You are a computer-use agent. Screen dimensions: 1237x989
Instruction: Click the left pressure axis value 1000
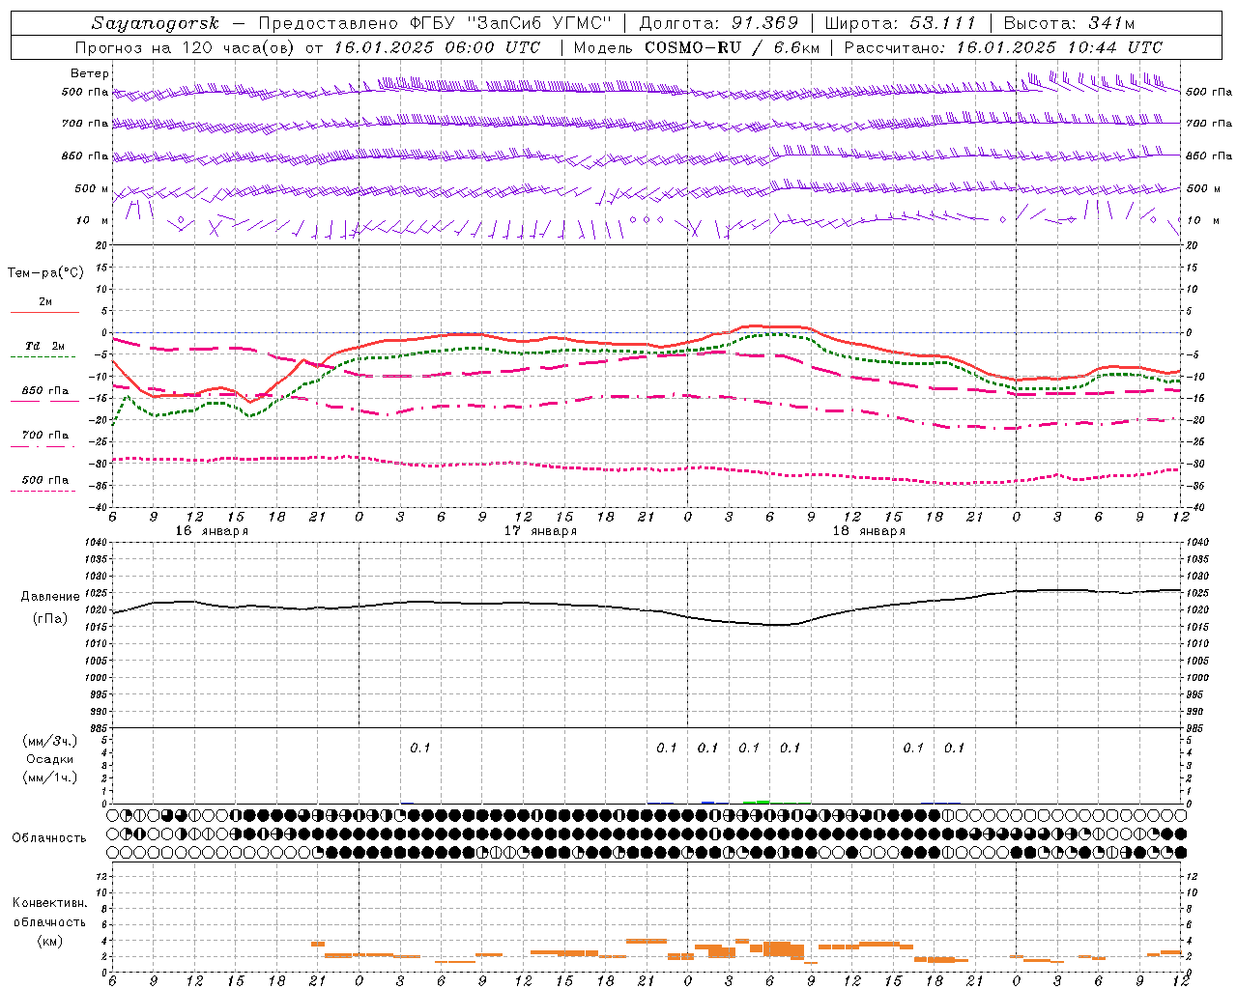[x=95, y=678]
